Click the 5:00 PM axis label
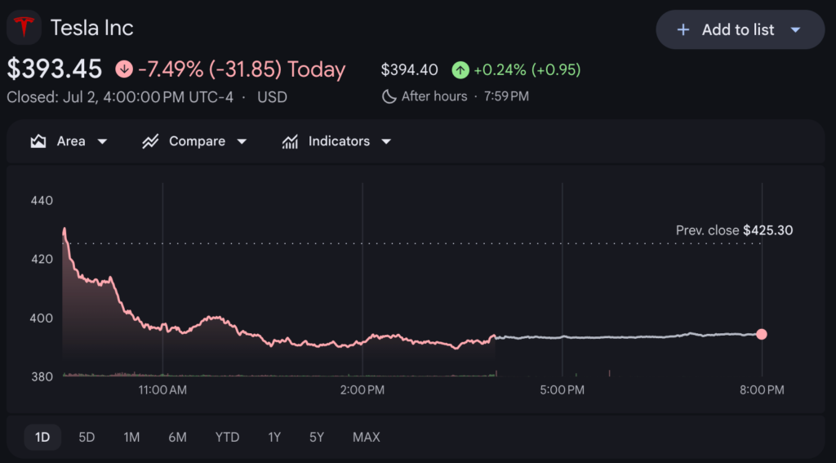 (x=562, y=390)
